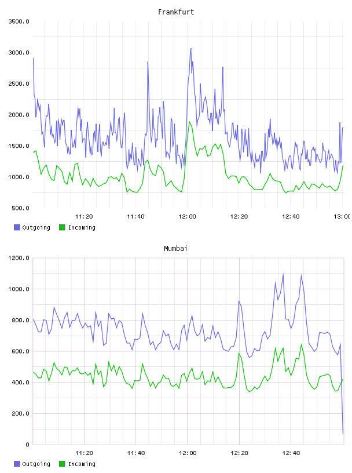Click the 1200.0 label on the Mumbai y-axis
352x473 pixels.
point(19,258)
